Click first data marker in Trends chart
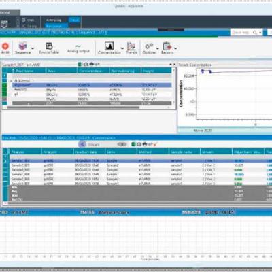 [203, 71]
